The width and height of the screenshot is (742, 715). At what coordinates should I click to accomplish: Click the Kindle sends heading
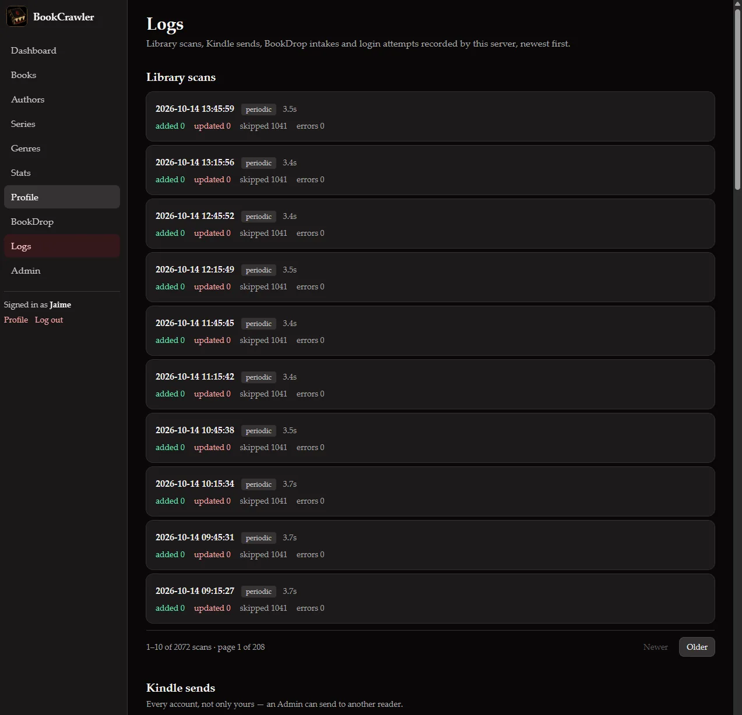[181, 688]
